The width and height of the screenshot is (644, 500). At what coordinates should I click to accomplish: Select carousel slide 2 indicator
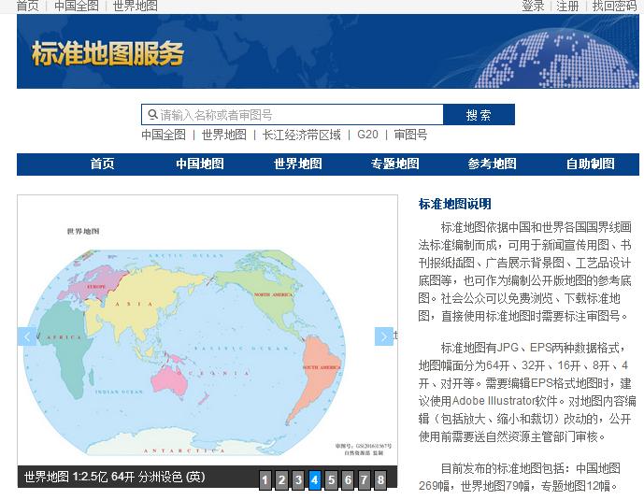(x=281, y=480)
